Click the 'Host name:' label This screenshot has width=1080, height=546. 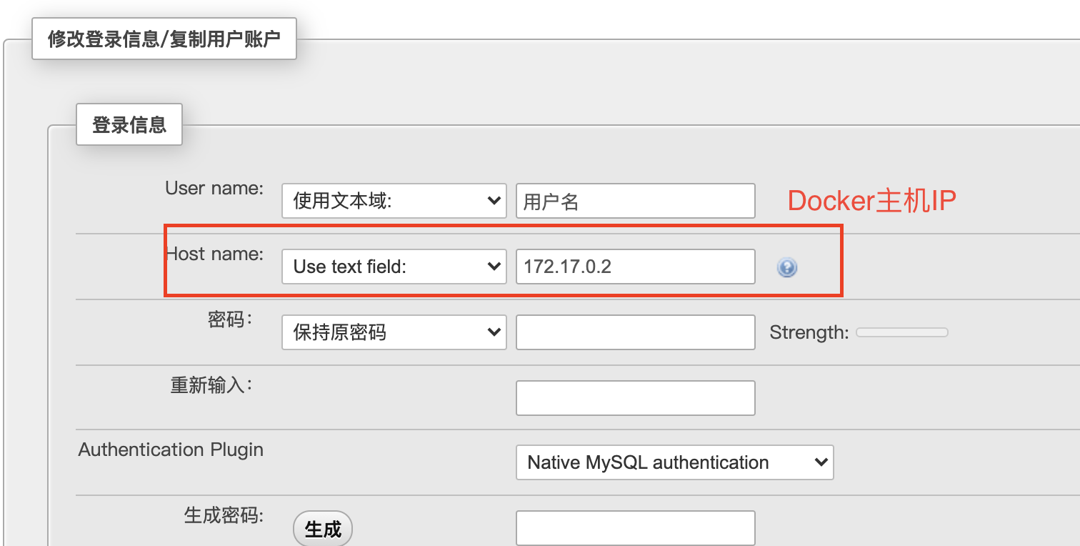[x=214, y=254]
